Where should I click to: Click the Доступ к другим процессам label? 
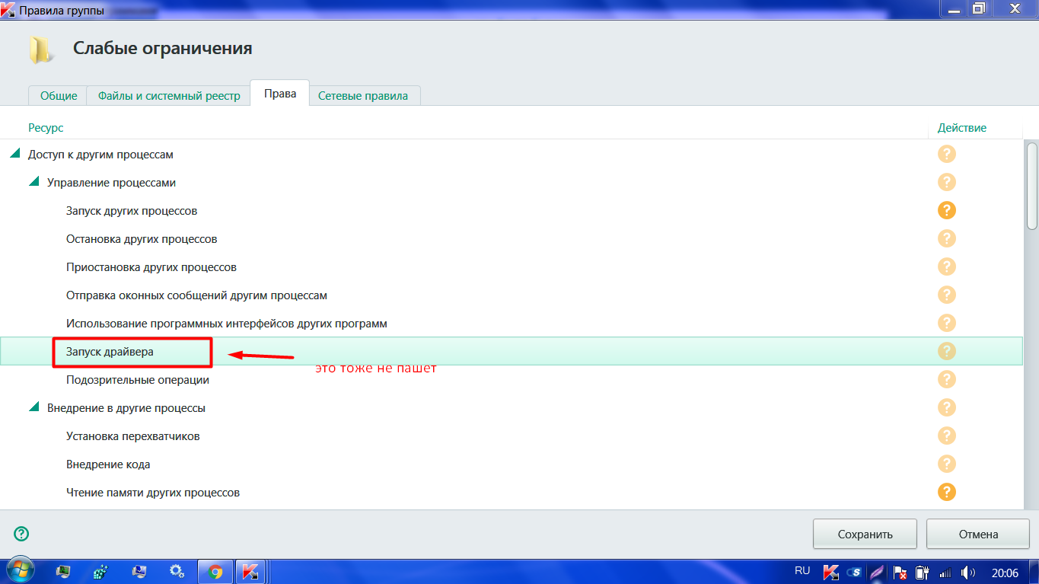(101, 155)
